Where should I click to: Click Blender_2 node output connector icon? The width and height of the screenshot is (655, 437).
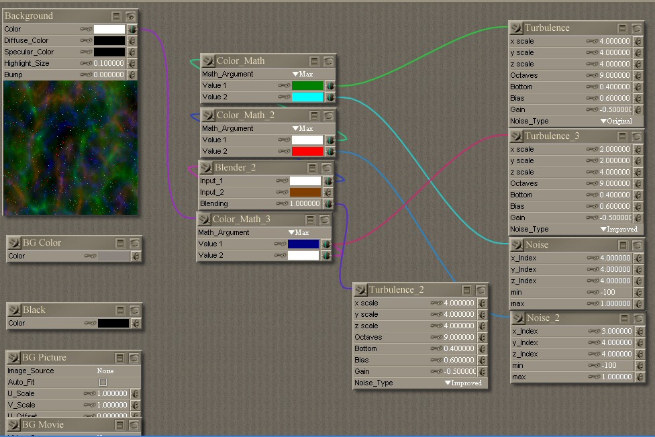[x=206, y=168]
